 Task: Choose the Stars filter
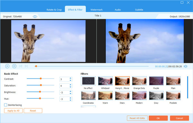(122, 96)
